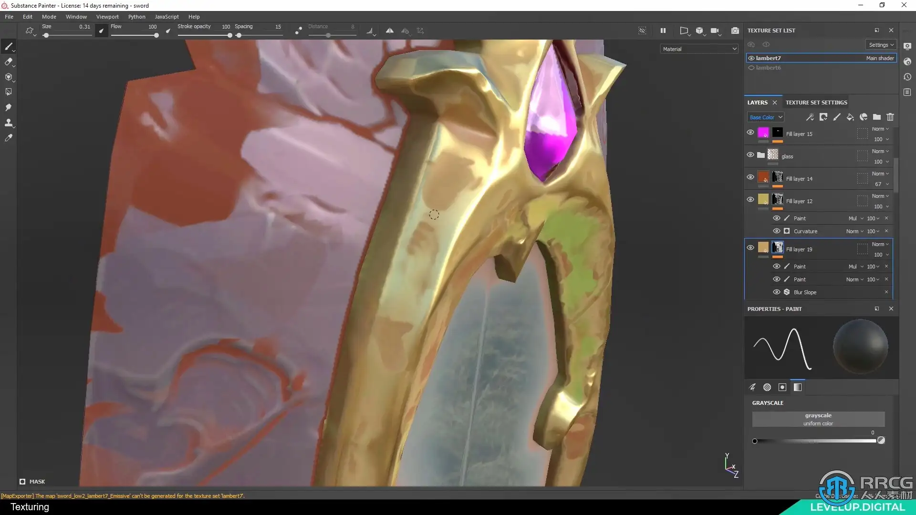This screenshot has height=515, width=916.
Task: Open the Viewport menu
Action: click(x=107, y=17)
